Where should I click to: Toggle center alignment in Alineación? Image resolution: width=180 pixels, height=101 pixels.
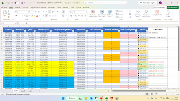47,16
